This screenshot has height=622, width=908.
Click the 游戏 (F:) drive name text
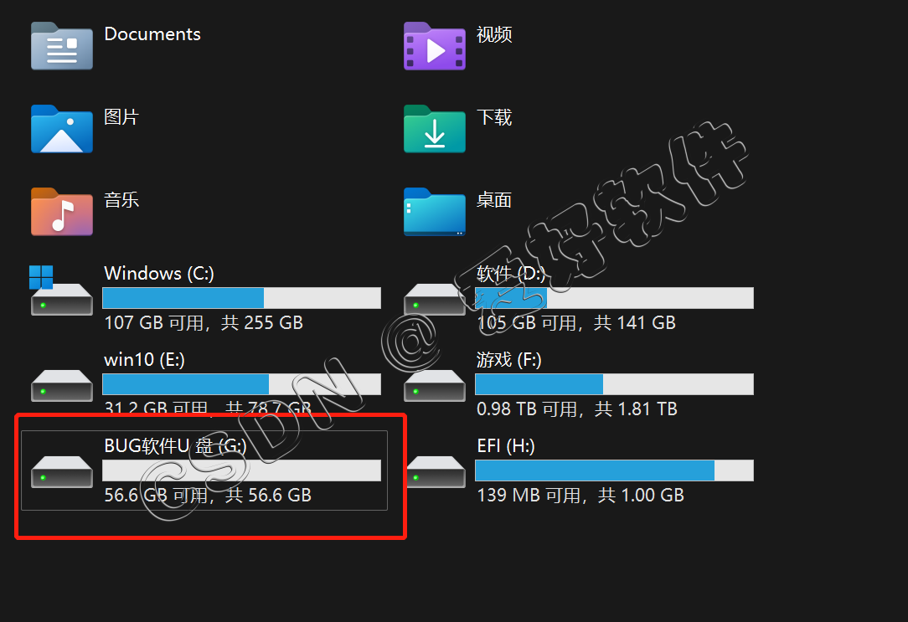click(x=509, y=360)
